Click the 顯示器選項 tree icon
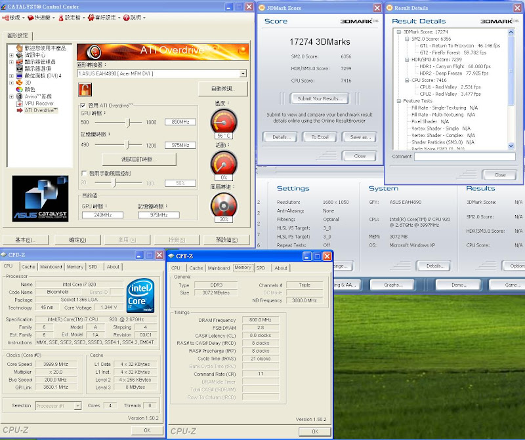 tap(20, 69)
